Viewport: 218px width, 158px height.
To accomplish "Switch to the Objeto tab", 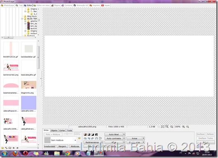I will (54, 131).
